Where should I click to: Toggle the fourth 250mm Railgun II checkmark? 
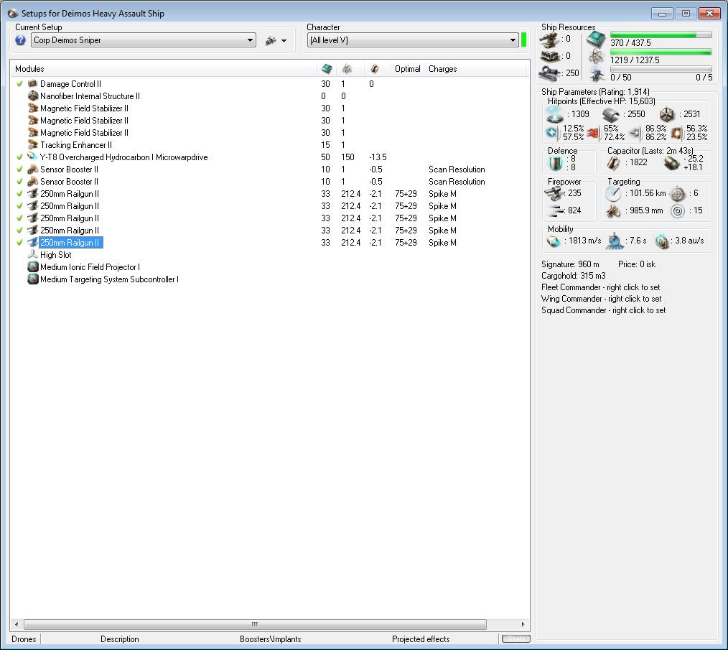click(19, 230)
